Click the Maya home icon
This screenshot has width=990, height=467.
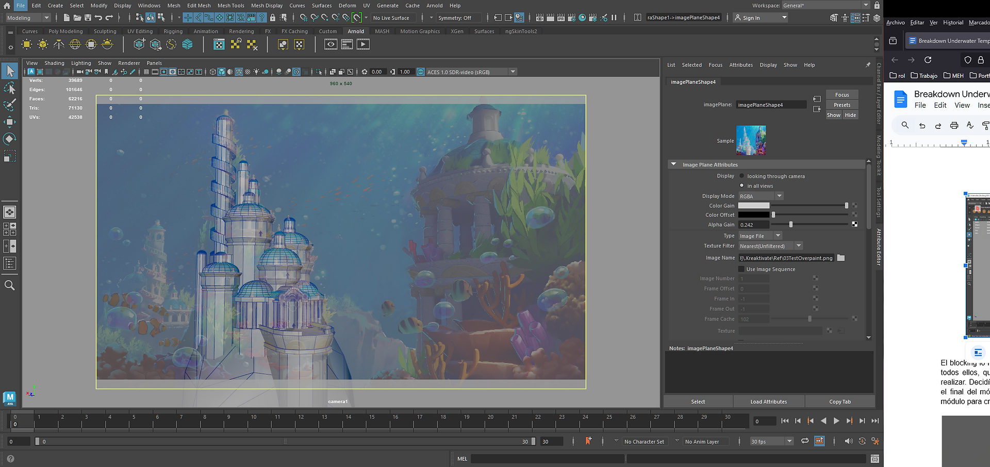pos(7,6)
